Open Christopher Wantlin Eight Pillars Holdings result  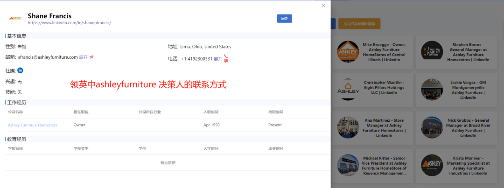point(371,90)
